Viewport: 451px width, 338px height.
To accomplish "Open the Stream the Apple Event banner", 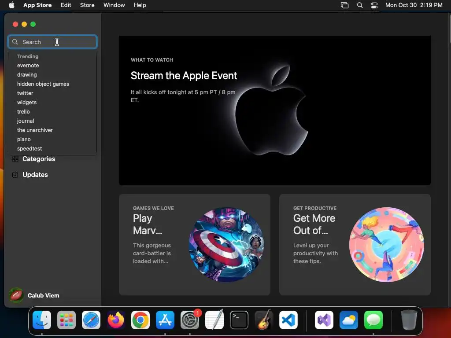I will pos(275,110).
